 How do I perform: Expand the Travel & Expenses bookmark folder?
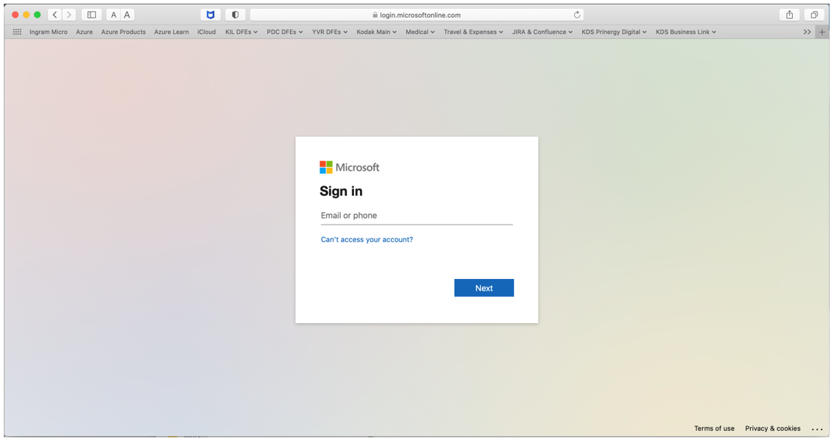[x=473, y=32]
